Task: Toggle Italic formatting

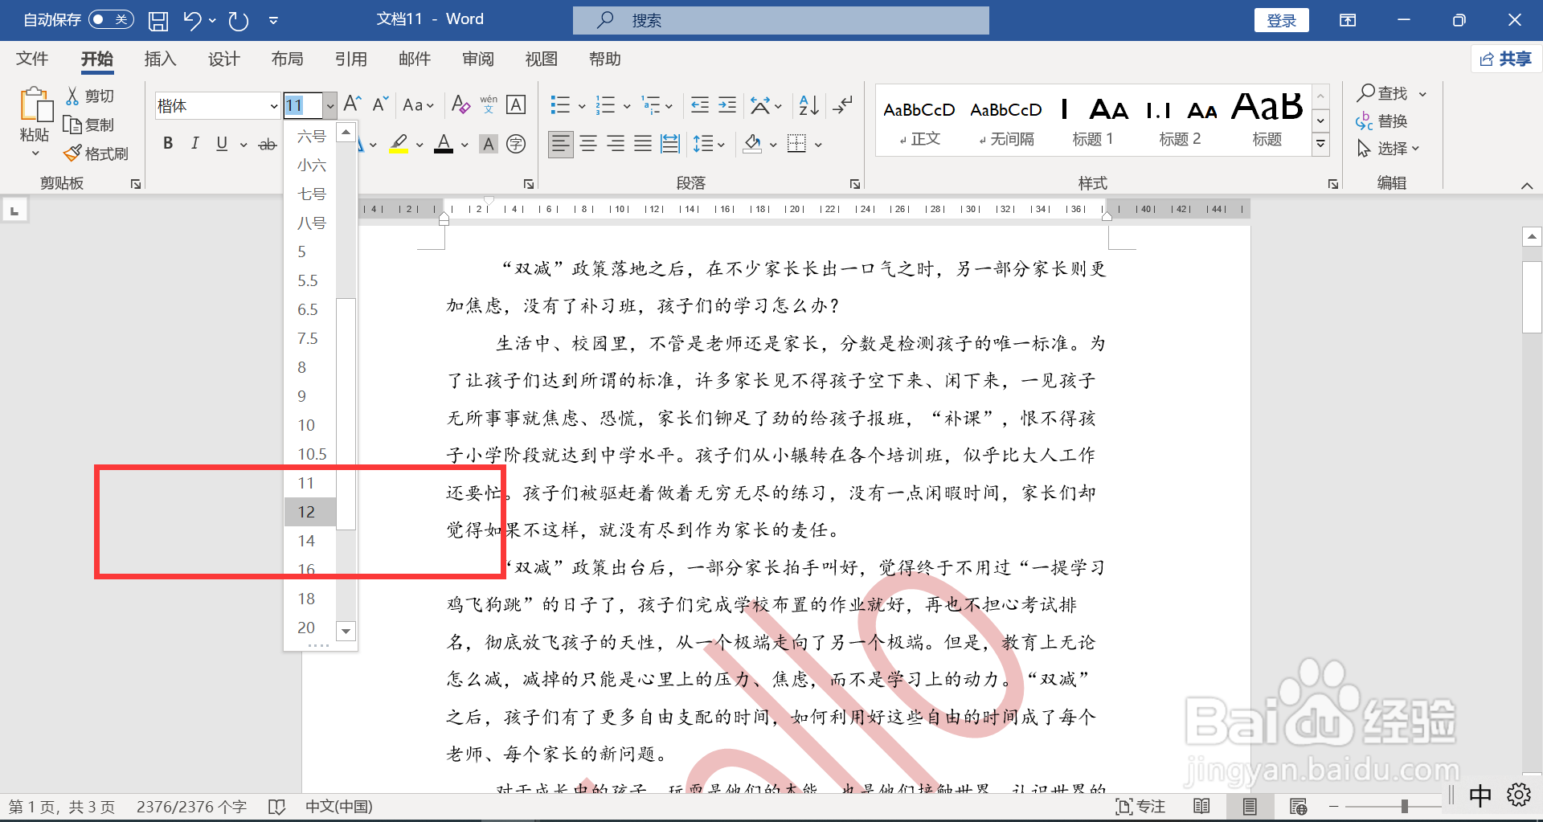Action: click(194, 144)
